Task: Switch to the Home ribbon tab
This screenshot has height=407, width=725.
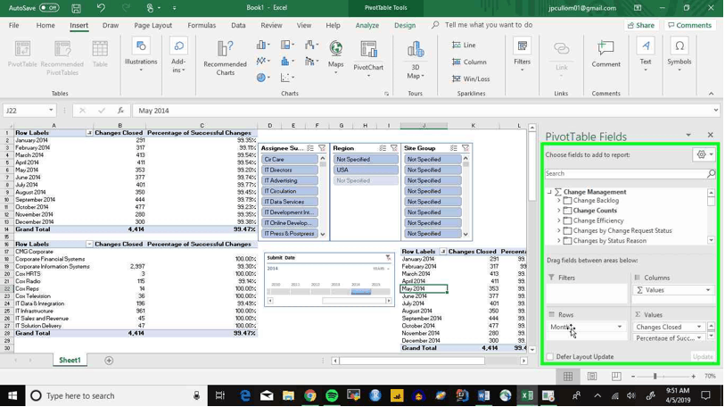Action: (45, 26)
